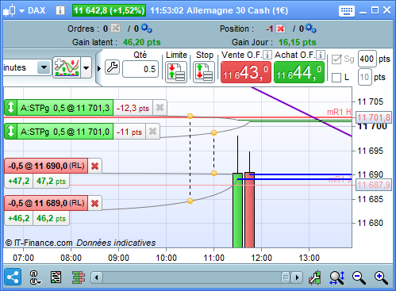Select the -0,5 @ 11 690,0 (RL) position label
The height and width of the screenshot is (291, 396).
point(46,166)
